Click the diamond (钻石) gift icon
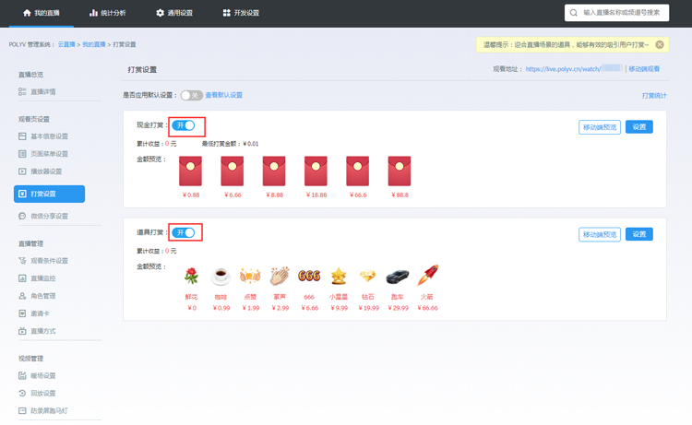Viewport: 692px width, 425px height. pos(368,277)
